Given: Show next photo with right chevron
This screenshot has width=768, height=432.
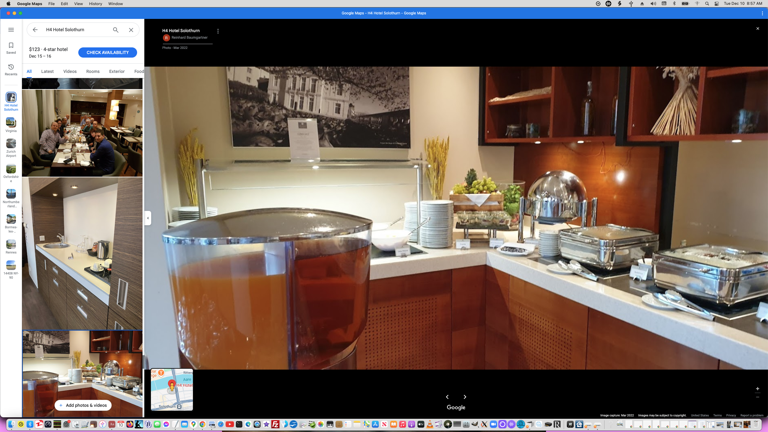Looking at the screenshot, I should coord(465,397).
